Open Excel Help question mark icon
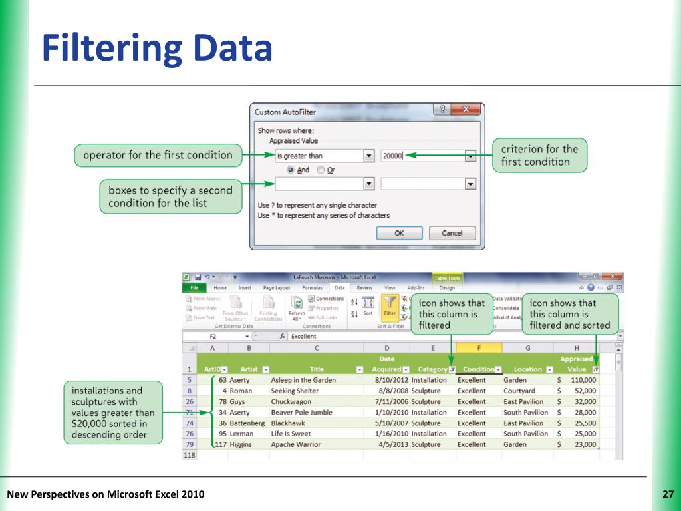681x511 pixels. click(591, 287)
